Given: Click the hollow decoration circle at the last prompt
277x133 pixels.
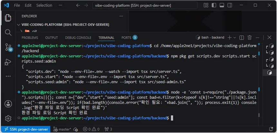Looking at the screenshot, I should [x=19, y=118].
